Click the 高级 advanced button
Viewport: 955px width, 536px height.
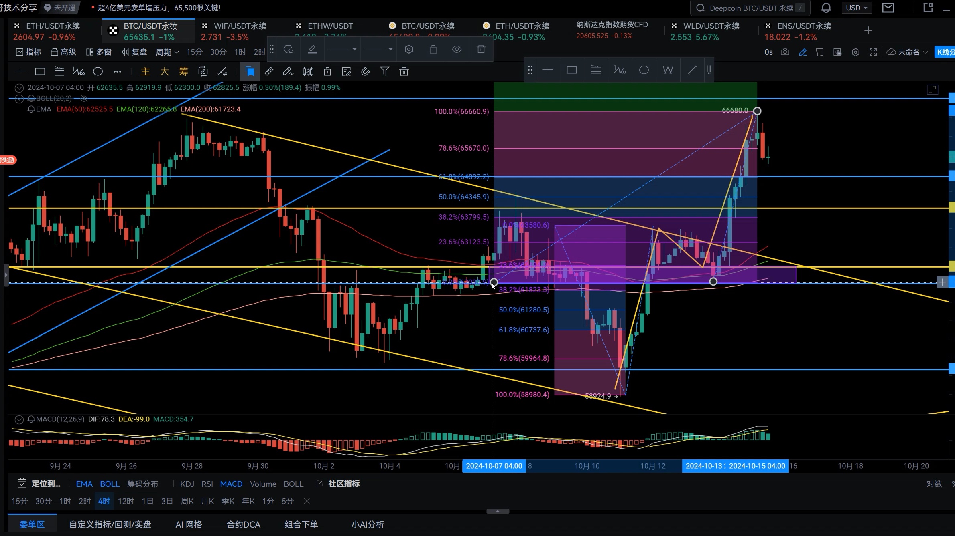[x=63, y=52]
